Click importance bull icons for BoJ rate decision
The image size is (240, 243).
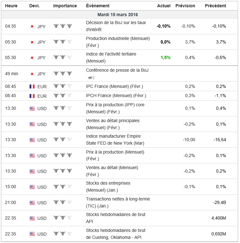[62, 26]
